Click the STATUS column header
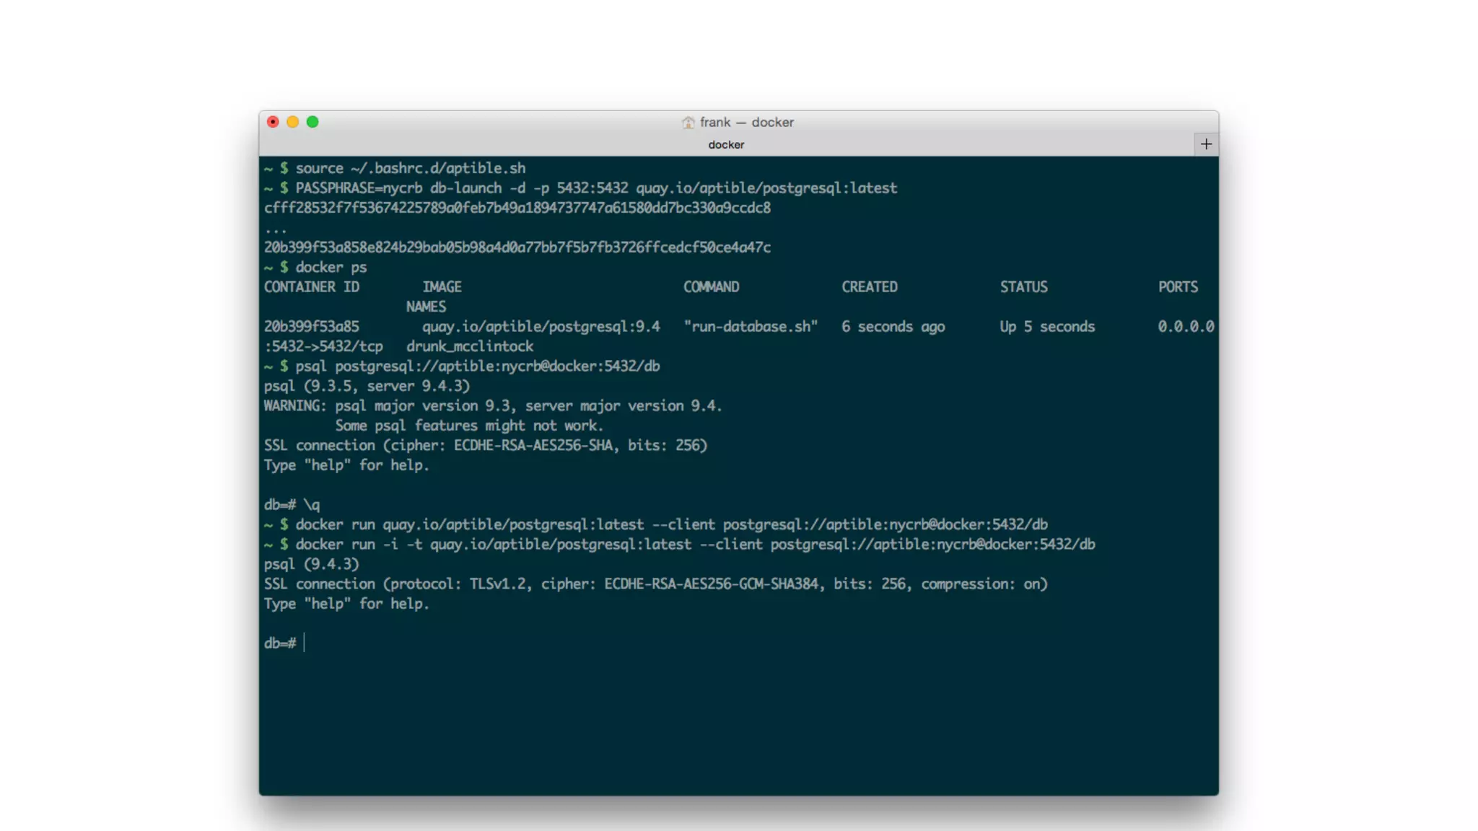Viewport: 1478px width, 831px height. pos(1023,287)
